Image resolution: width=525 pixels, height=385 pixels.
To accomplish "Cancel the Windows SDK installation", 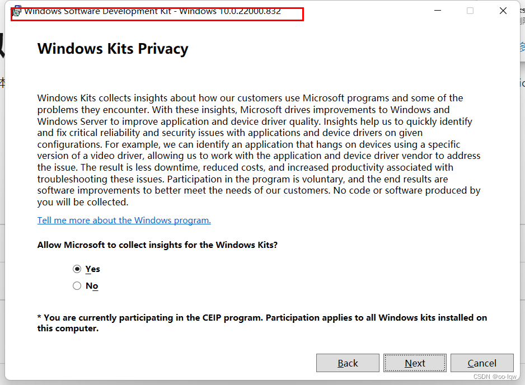I will pyautogui.click(x=482, y=363).
